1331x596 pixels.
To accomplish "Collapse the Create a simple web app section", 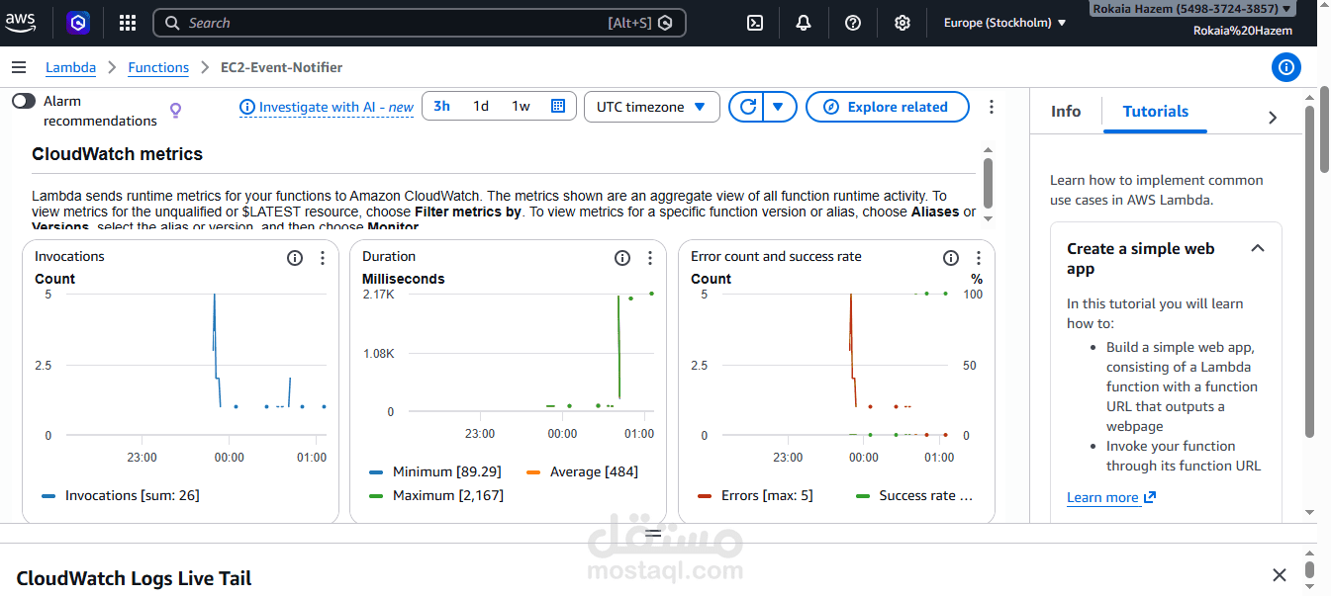I will [x=1258, y=248].
